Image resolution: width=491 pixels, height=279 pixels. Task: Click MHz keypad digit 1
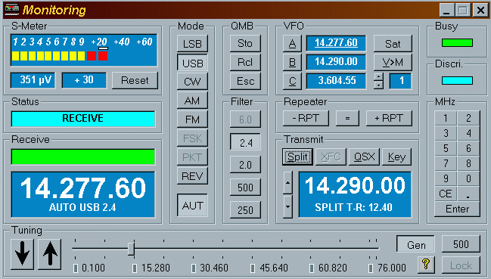pyautogui.click(x=446, y=118)
